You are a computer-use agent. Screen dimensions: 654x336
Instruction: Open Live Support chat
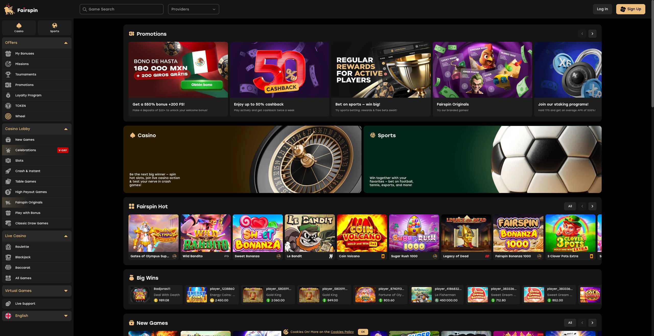coord(25,303)
